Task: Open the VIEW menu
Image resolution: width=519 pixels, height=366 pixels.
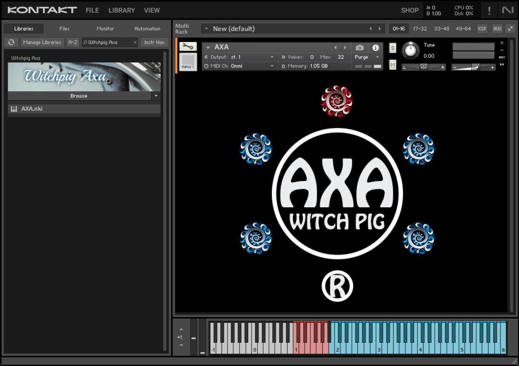Action: (152, 10)
